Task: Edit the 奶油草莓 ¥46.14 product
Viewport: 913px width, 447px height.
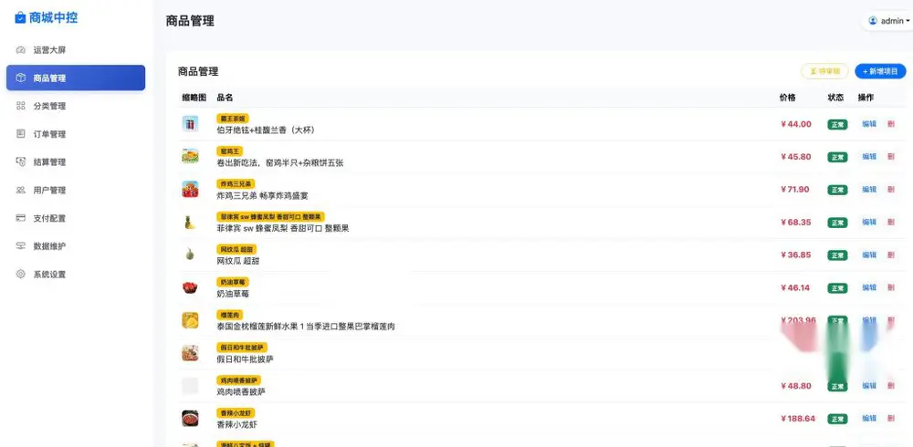Action: click(869, 287)
